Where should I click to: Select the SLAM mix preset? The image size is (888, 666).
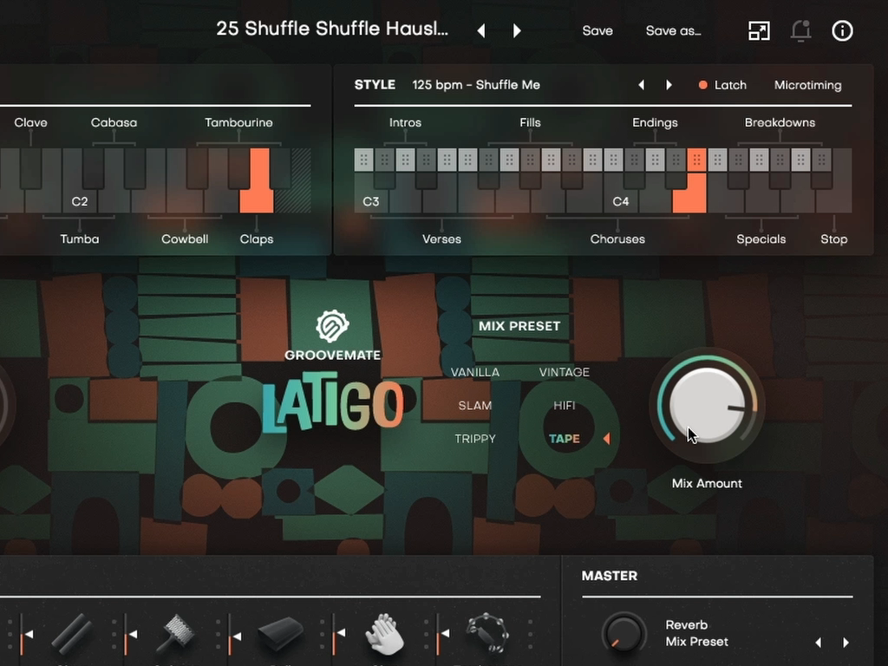(474, 406)
